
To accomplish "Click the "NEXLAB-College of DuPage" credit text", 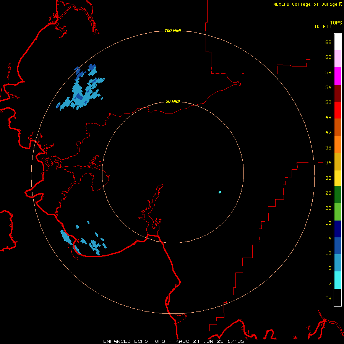I will pyautogui.click(x=305, y=4).
